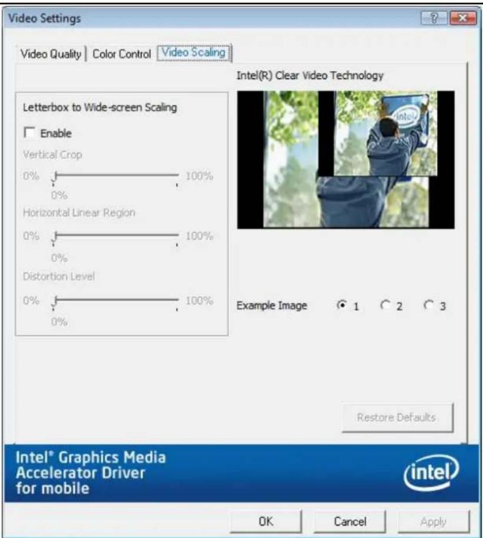Screen dimensions: 483x538
Task: Click the Apply button
Action: [434, 521]
